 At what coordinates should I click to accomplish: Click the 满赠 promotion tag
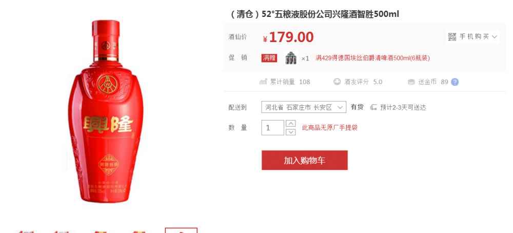coord(269,59)
